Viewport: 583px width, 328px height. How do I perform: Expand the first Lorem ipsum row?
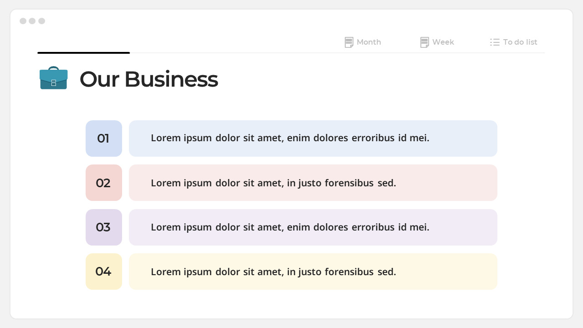click(313, 138)
